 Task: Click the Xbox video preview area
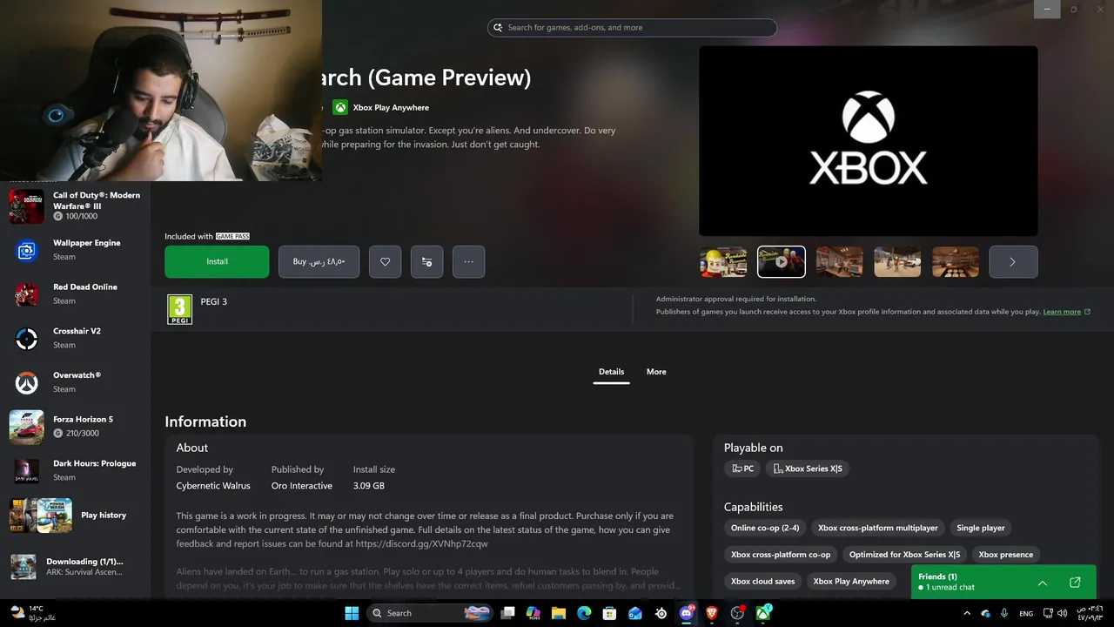[x=868, y=141]
